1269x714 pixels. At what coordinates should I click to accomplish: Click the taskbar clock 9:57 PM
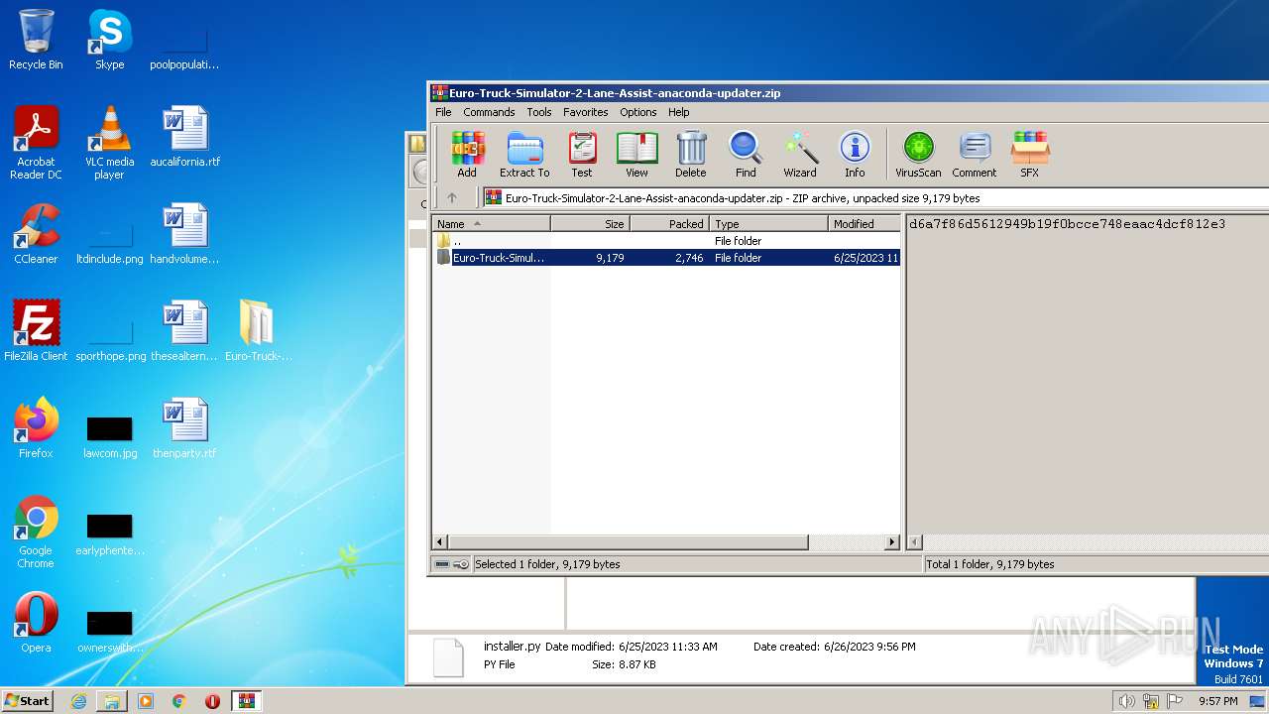1217,701
